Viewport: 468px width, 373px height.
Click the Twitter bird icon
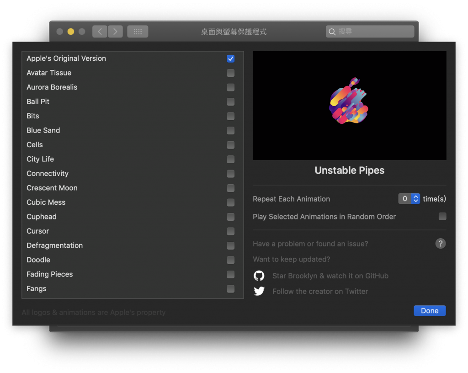pos(259,291)
